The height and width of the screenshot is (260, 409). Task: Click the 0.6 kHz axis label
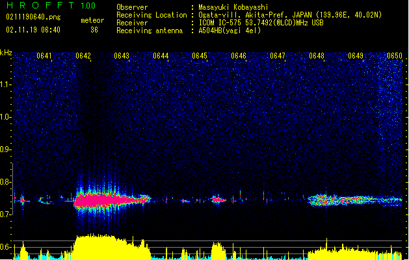pos(6,247)
